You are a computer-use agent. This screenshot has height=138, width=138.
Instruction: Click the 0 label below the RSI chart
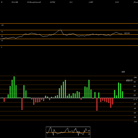(1, 47)
